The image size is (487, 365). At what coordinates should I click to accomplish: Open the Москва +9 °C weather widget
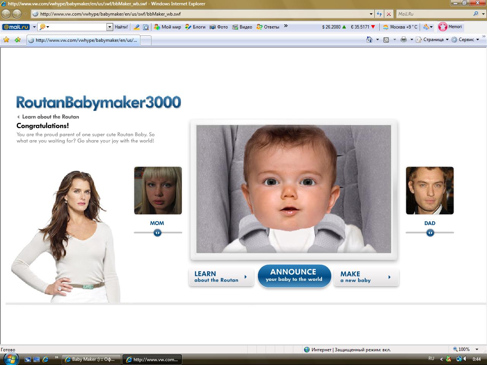(x=400, y=27)
